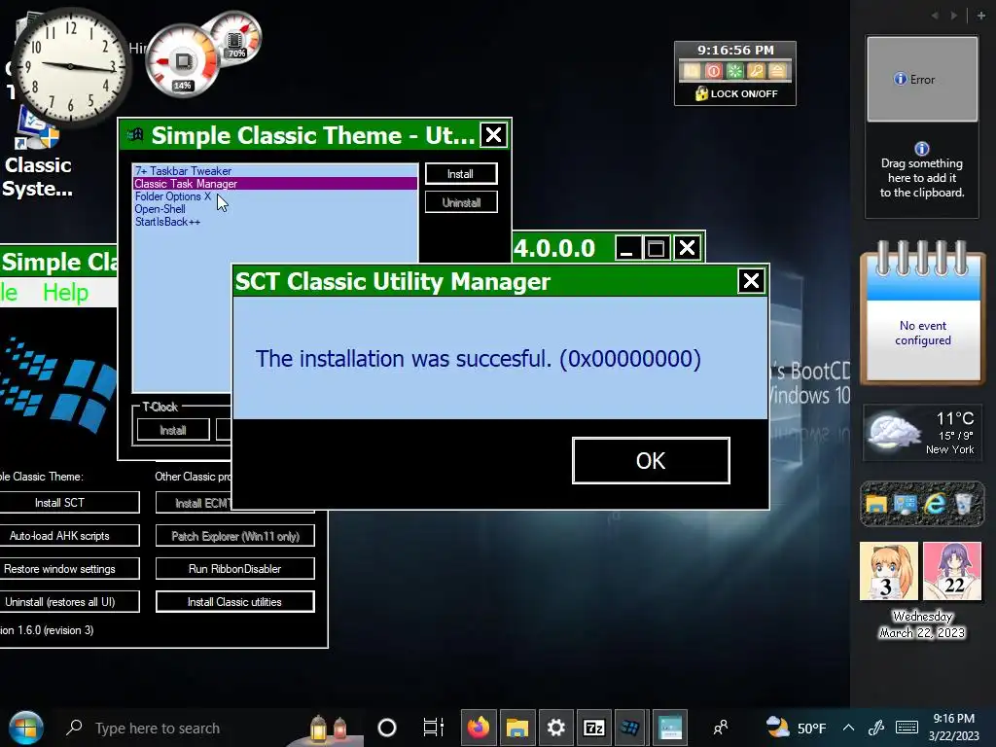Open the touch keyboard tray icon
Image resolution: width=996 pixels, height=747 pixels.
point(907,728)
